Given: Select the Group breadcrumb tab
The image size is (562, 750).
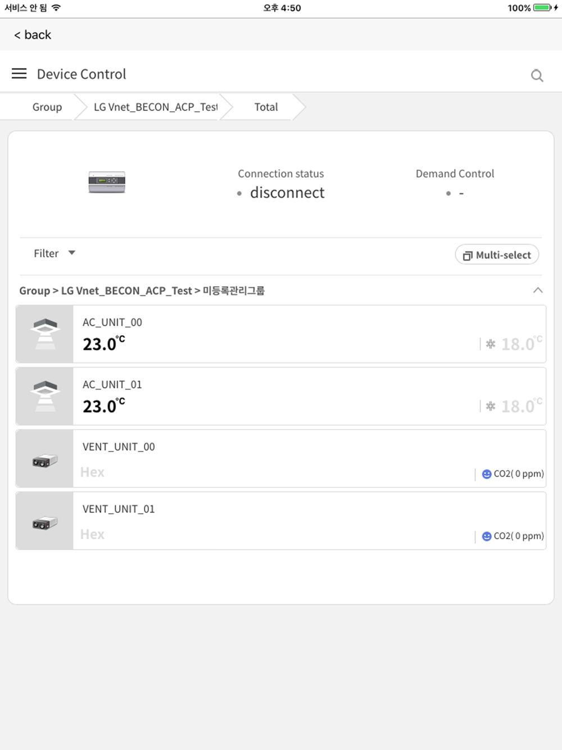Looking at the screenshot, I should (x=47, y=107).
